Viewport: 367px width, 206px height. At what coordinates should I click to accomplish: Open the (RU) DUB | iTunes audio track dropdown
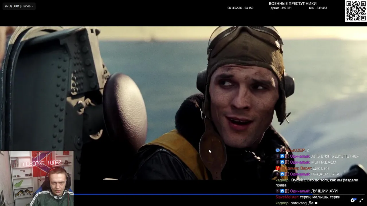[x=19, y=6]
